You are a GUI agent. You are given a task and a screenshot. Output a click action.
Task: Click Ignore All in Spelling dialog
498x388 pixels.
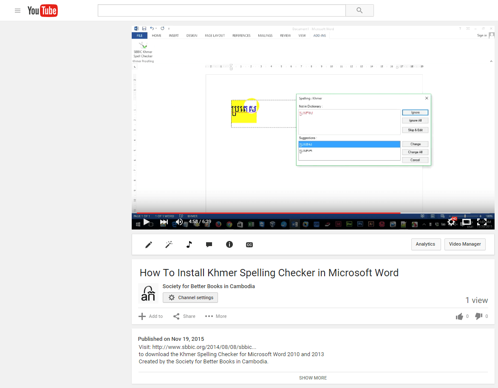coord(415,120)
